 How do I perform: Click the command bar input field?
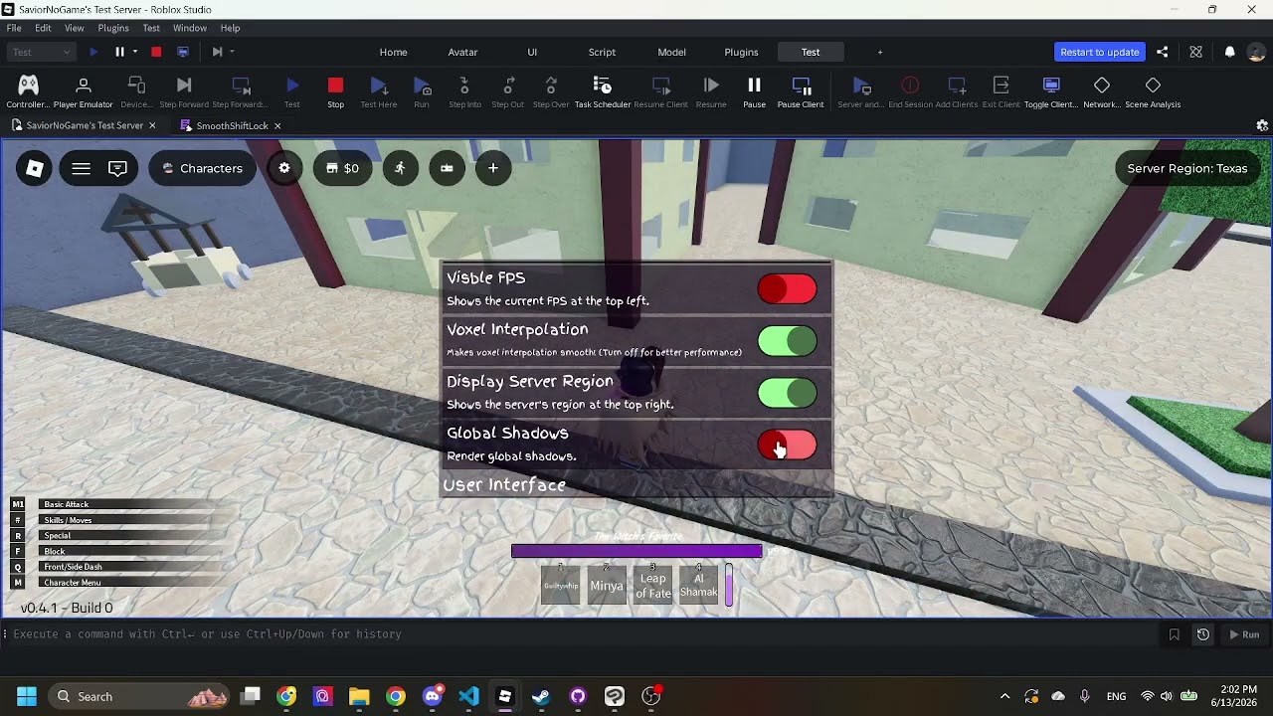582,634
